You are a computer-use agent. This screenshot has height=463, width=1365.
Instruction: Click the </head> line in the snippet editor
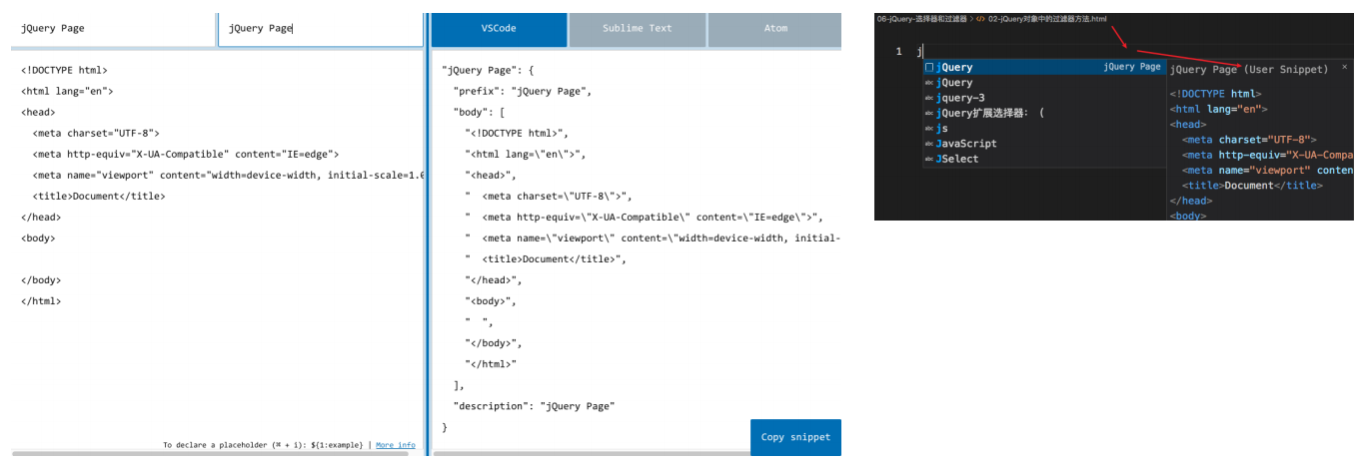tap(41, 217)
